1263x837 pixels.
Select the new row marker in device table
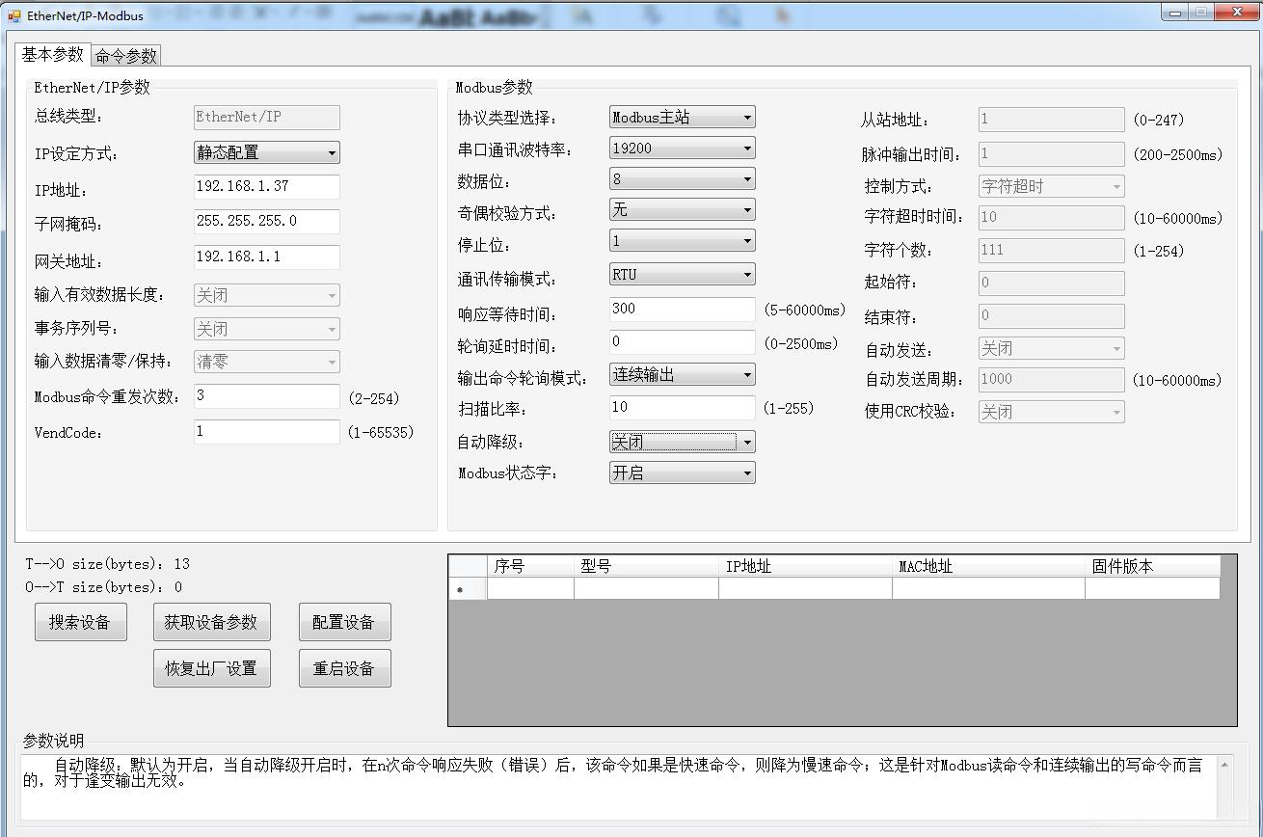(x=468, y=588)
